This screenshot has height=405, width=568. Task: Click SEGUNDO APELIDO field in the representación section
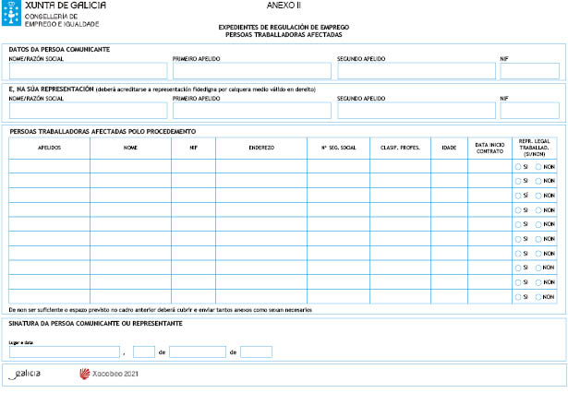(x=416, y=111)
